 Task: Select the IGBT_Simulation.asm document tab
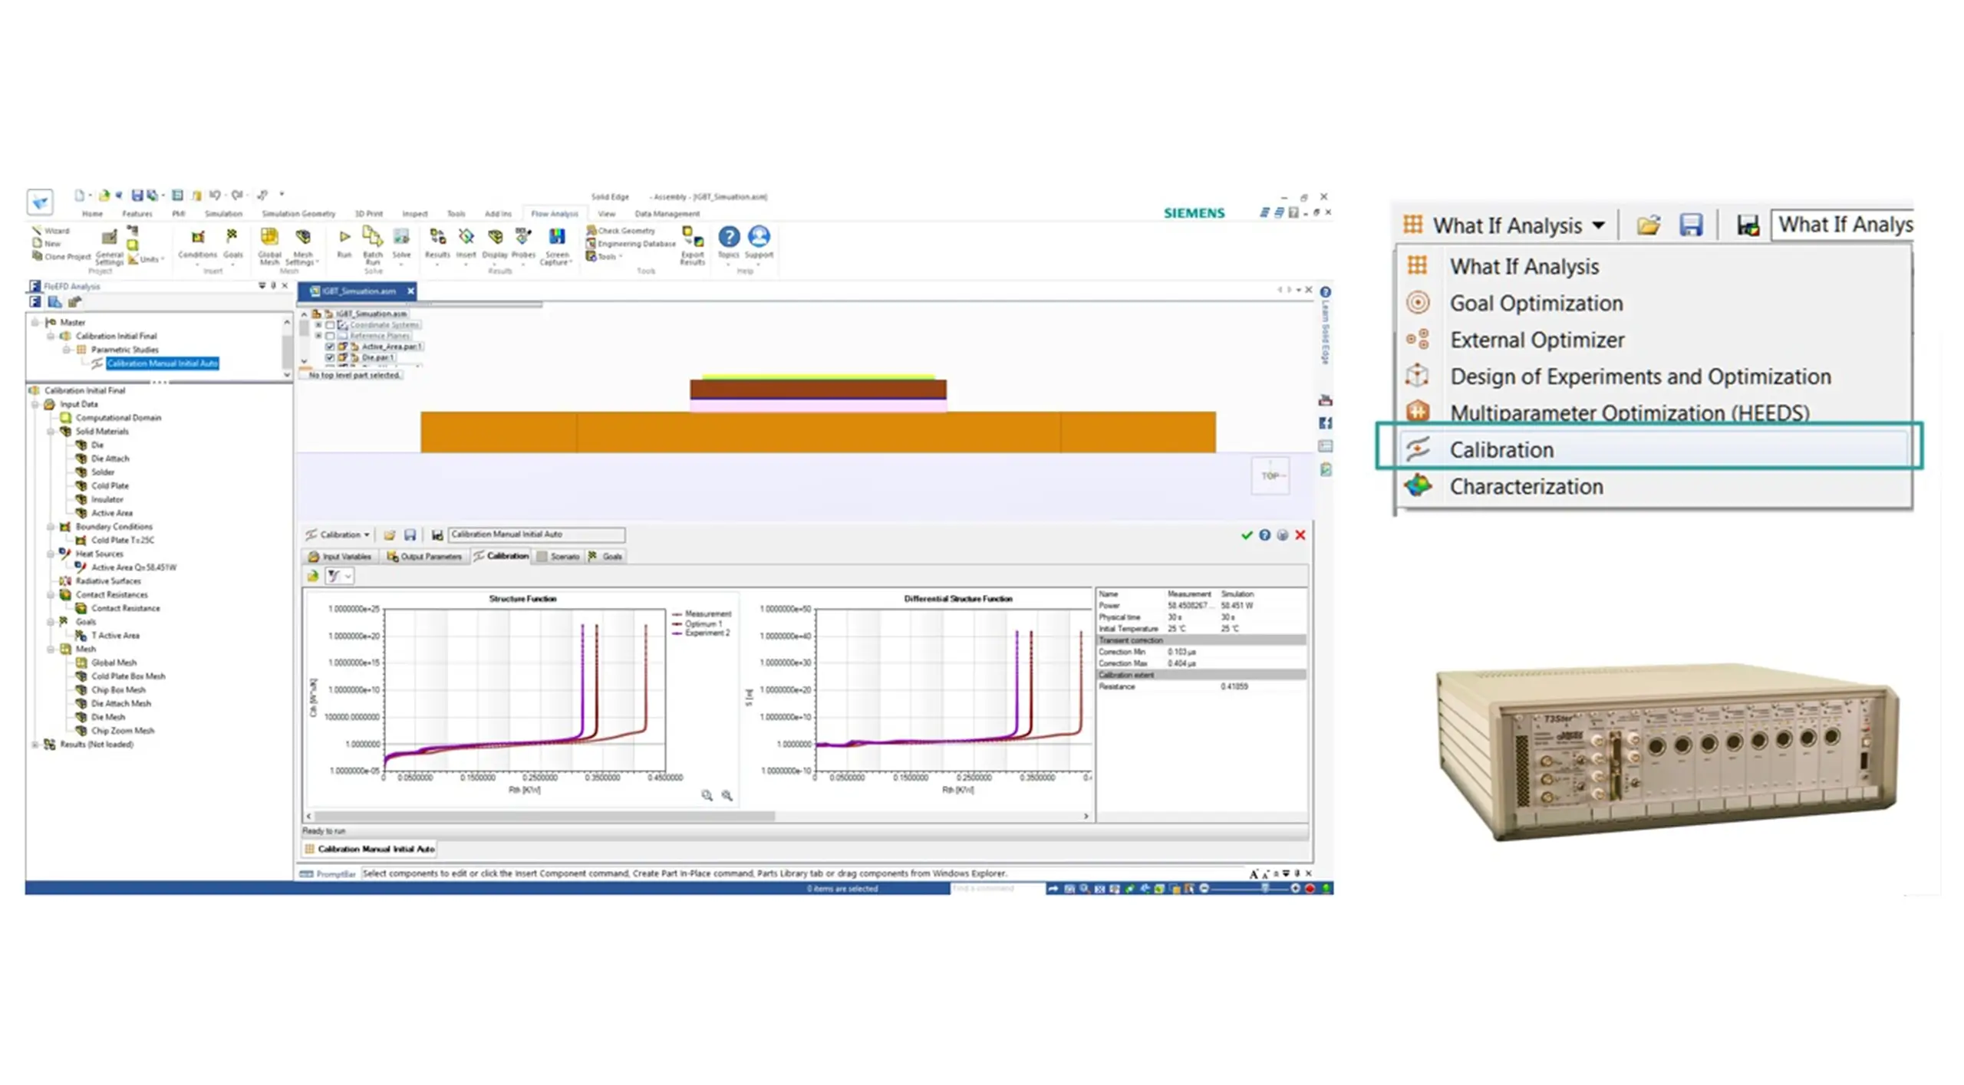(358, 291)
